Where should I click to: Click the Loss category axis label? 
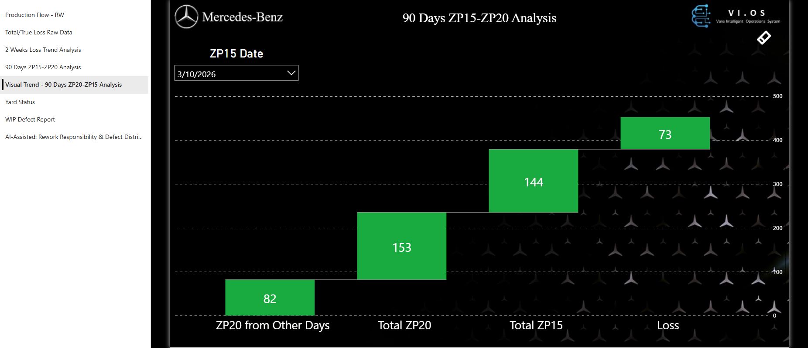point(668,325)
